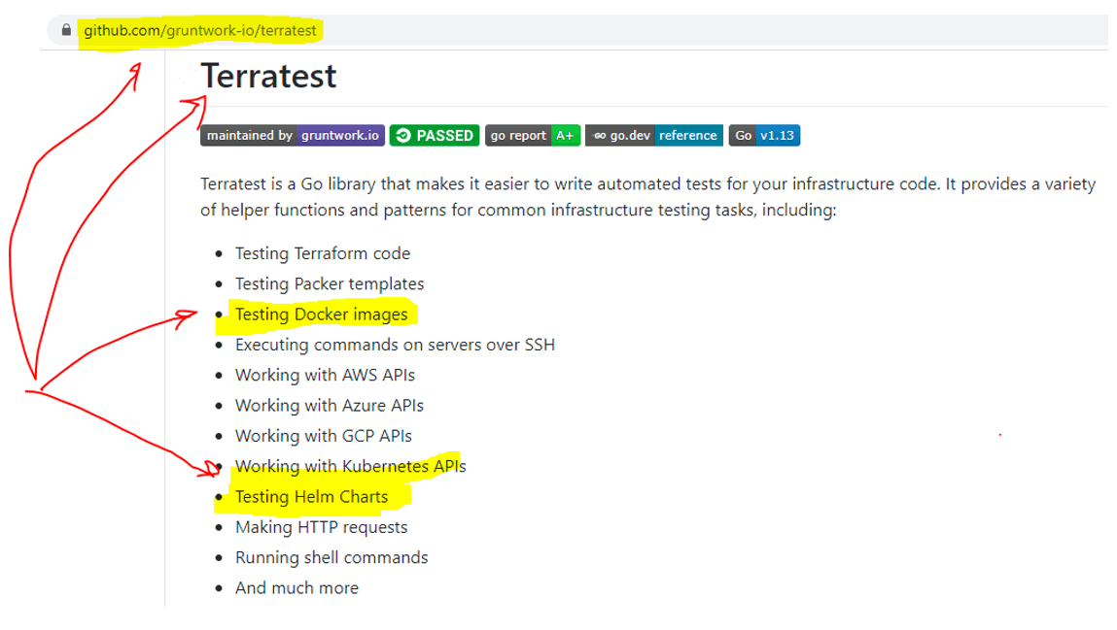Click the green PASSED status badge
This screenshot has height=630, width=1117.
pyautogui.click(x=434, y=135)
